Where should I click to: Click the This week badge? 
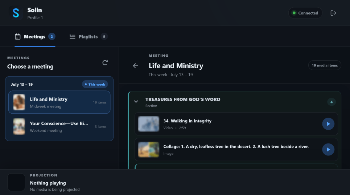point(95,85)
